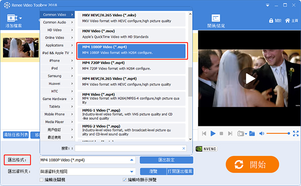The image size is (301, 186).
Task: Click the blue play button in control bar
Action: [213, 133]
